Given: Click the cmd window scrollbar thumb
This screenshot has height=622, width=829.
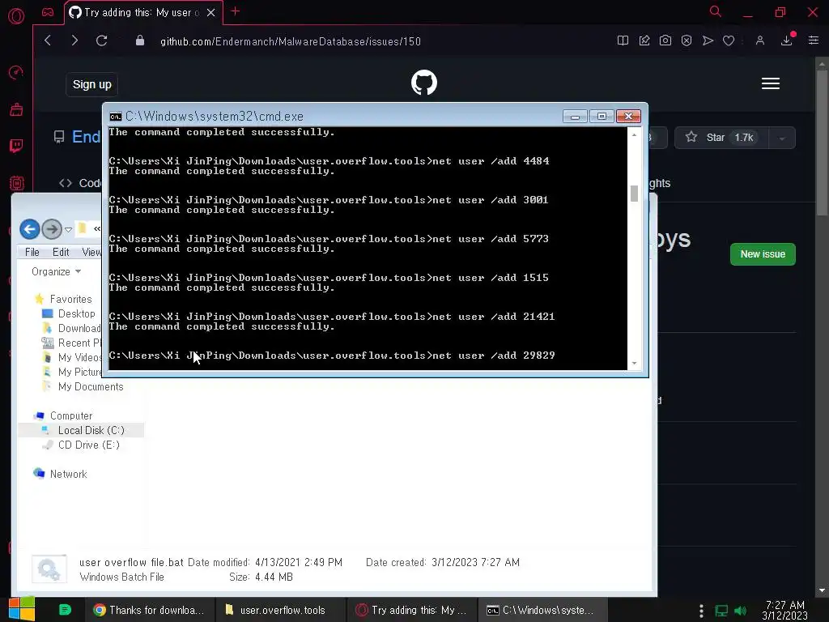Looking at the screenshot, I should [x=634, y=193].
